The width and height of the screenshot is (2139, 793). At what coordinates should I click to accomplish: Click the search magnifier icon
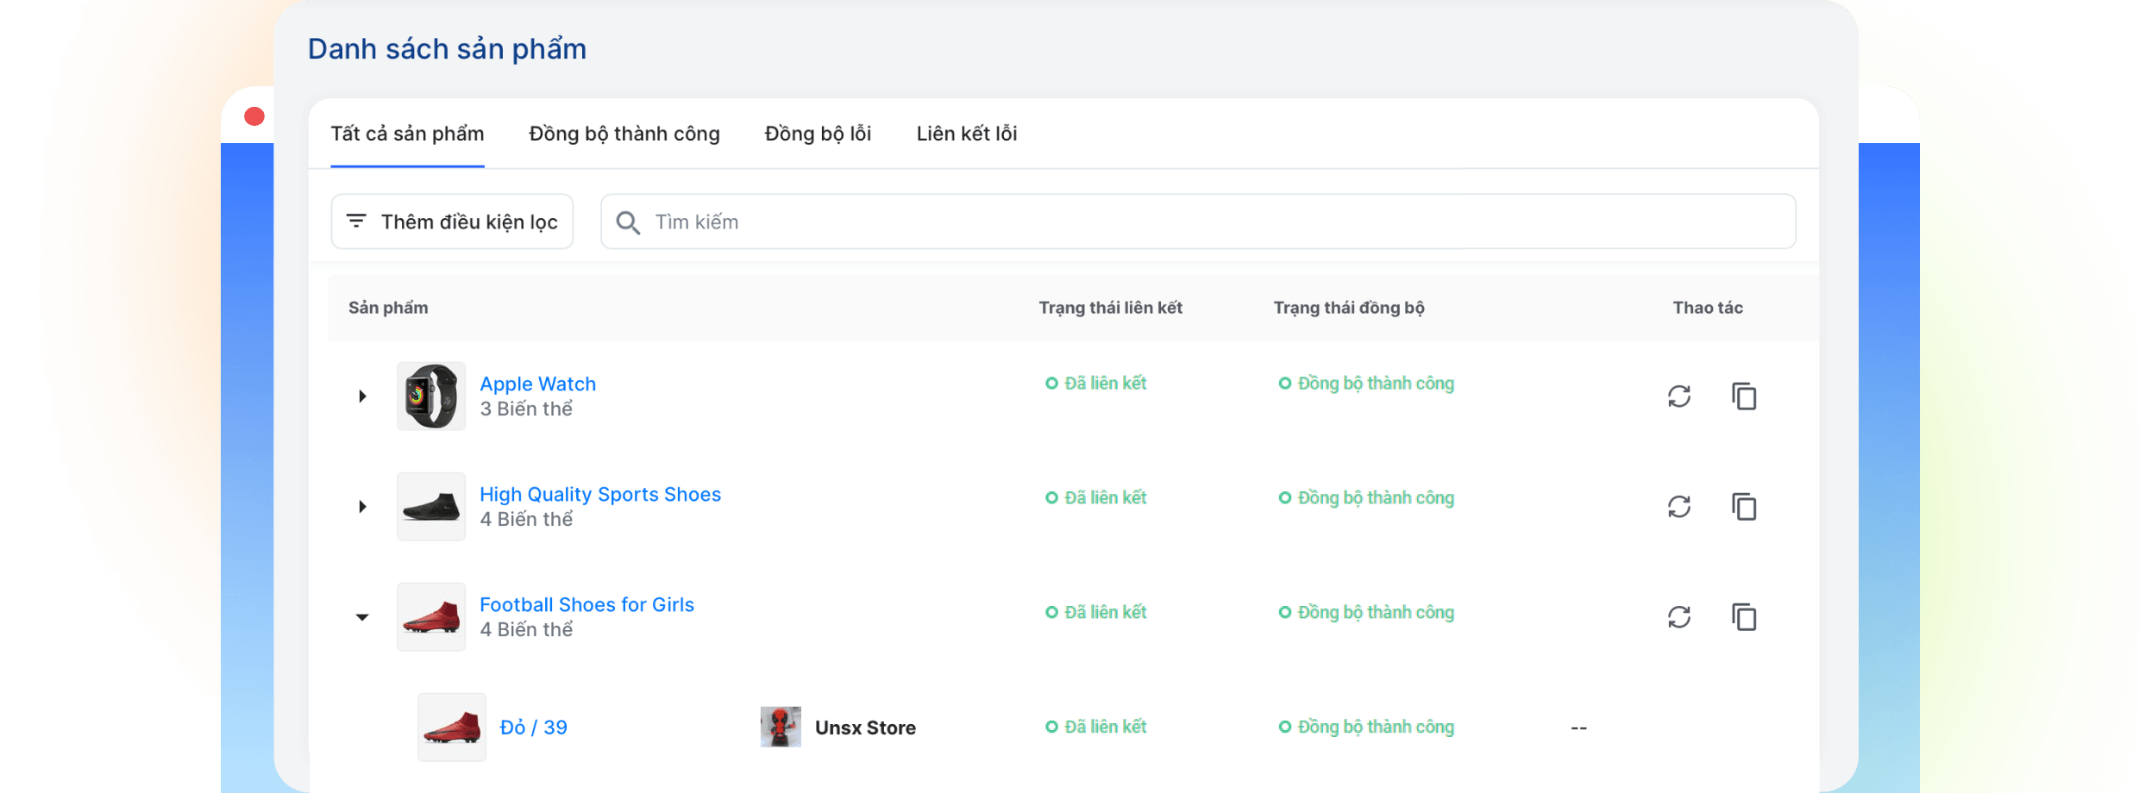[628, 222]
